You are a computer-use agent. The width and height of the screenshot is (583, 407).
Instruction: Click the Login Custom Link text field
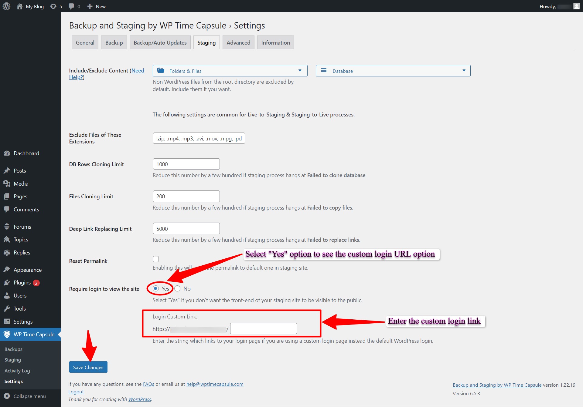point(263,329)
